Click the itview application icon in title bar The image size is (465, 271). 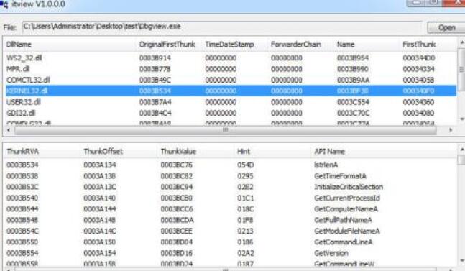[4, 4]
